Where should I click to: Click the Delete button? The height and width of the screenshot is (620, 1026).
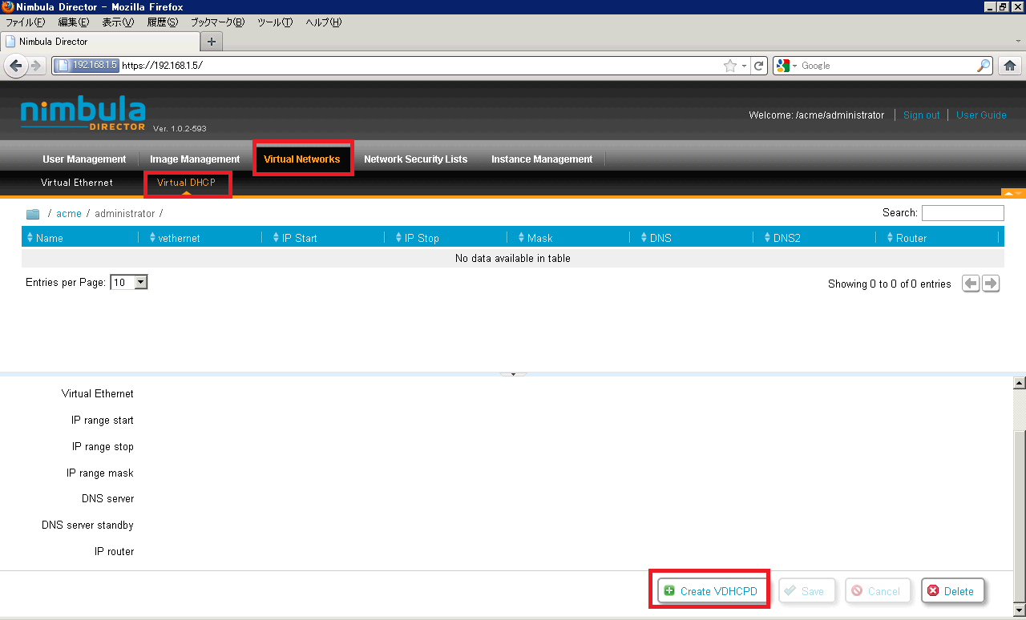point(952,591)
